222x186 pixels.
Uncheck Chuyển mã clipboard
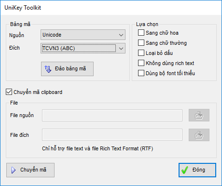pyautogui.click(x=9, y=92)
